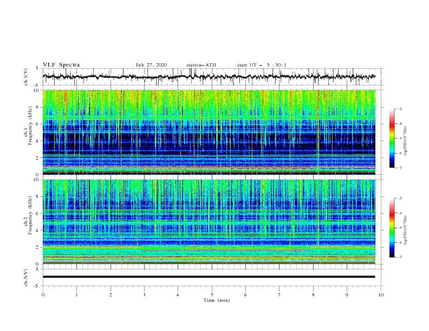Select the ch.1 "Frequency (kHz)" axis label
The width and height of the screenshot is (429, 331).
click(x=30, y=126)
